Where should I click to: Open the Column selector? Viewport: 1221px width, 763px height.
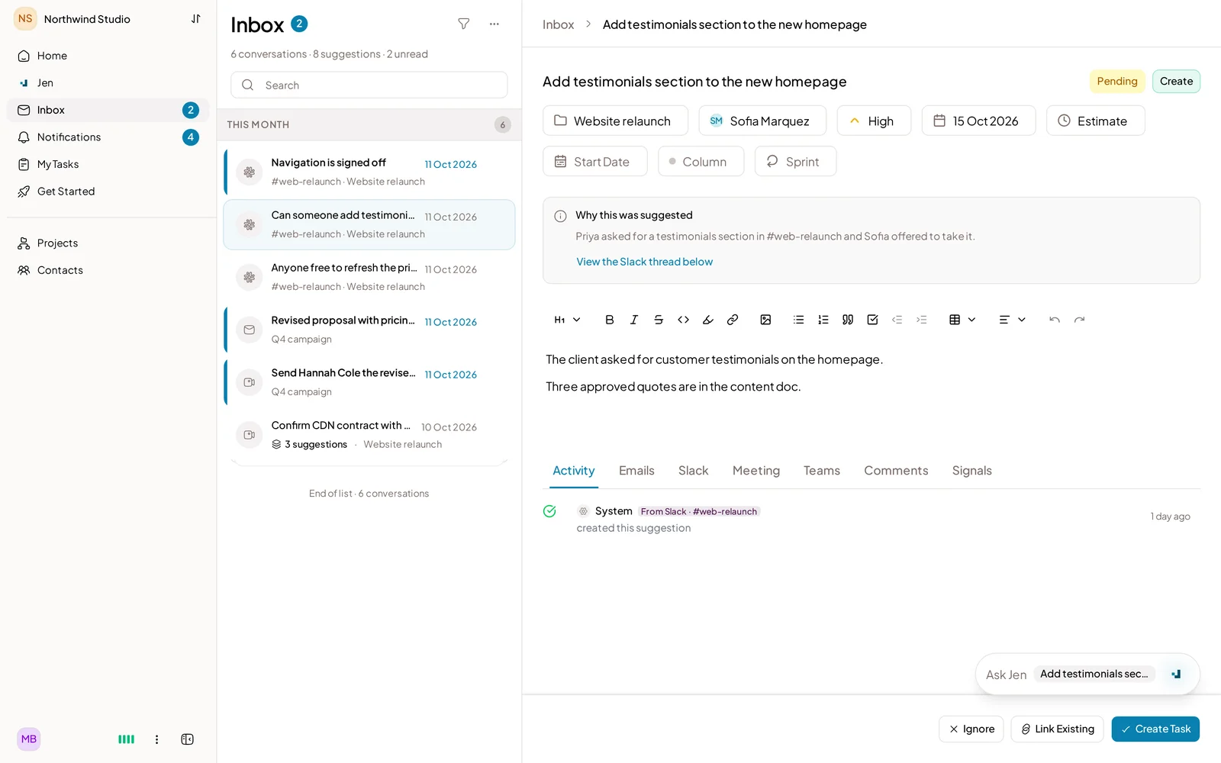(x=701, y=162)
